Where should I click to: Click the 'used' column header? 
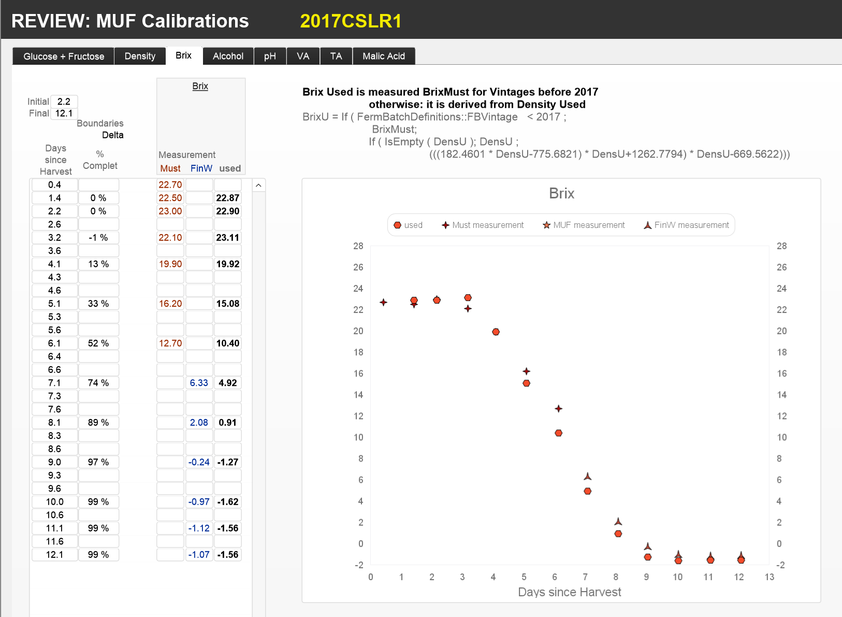click(x=230, y=168)
